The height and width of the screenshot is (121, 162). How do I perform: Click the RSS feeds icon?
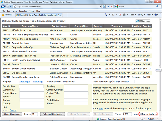point(113,15)
